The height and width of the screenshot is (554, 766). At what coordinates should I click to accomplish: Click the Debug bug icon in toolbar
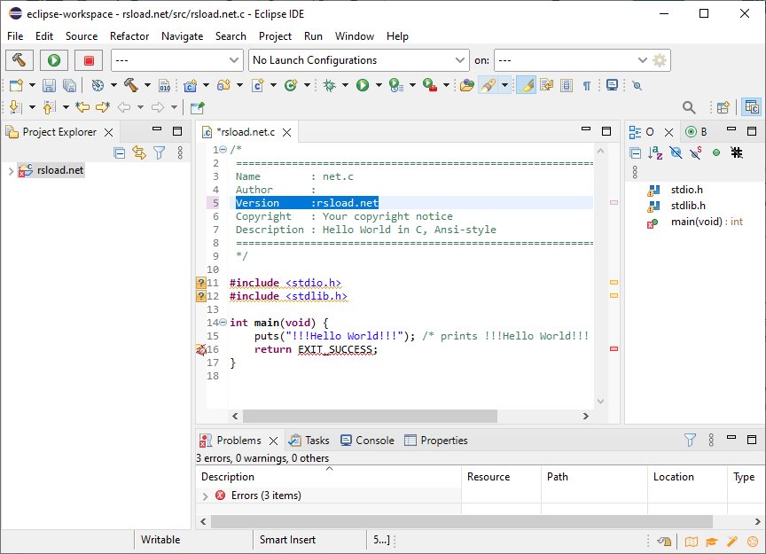(329, 85)
